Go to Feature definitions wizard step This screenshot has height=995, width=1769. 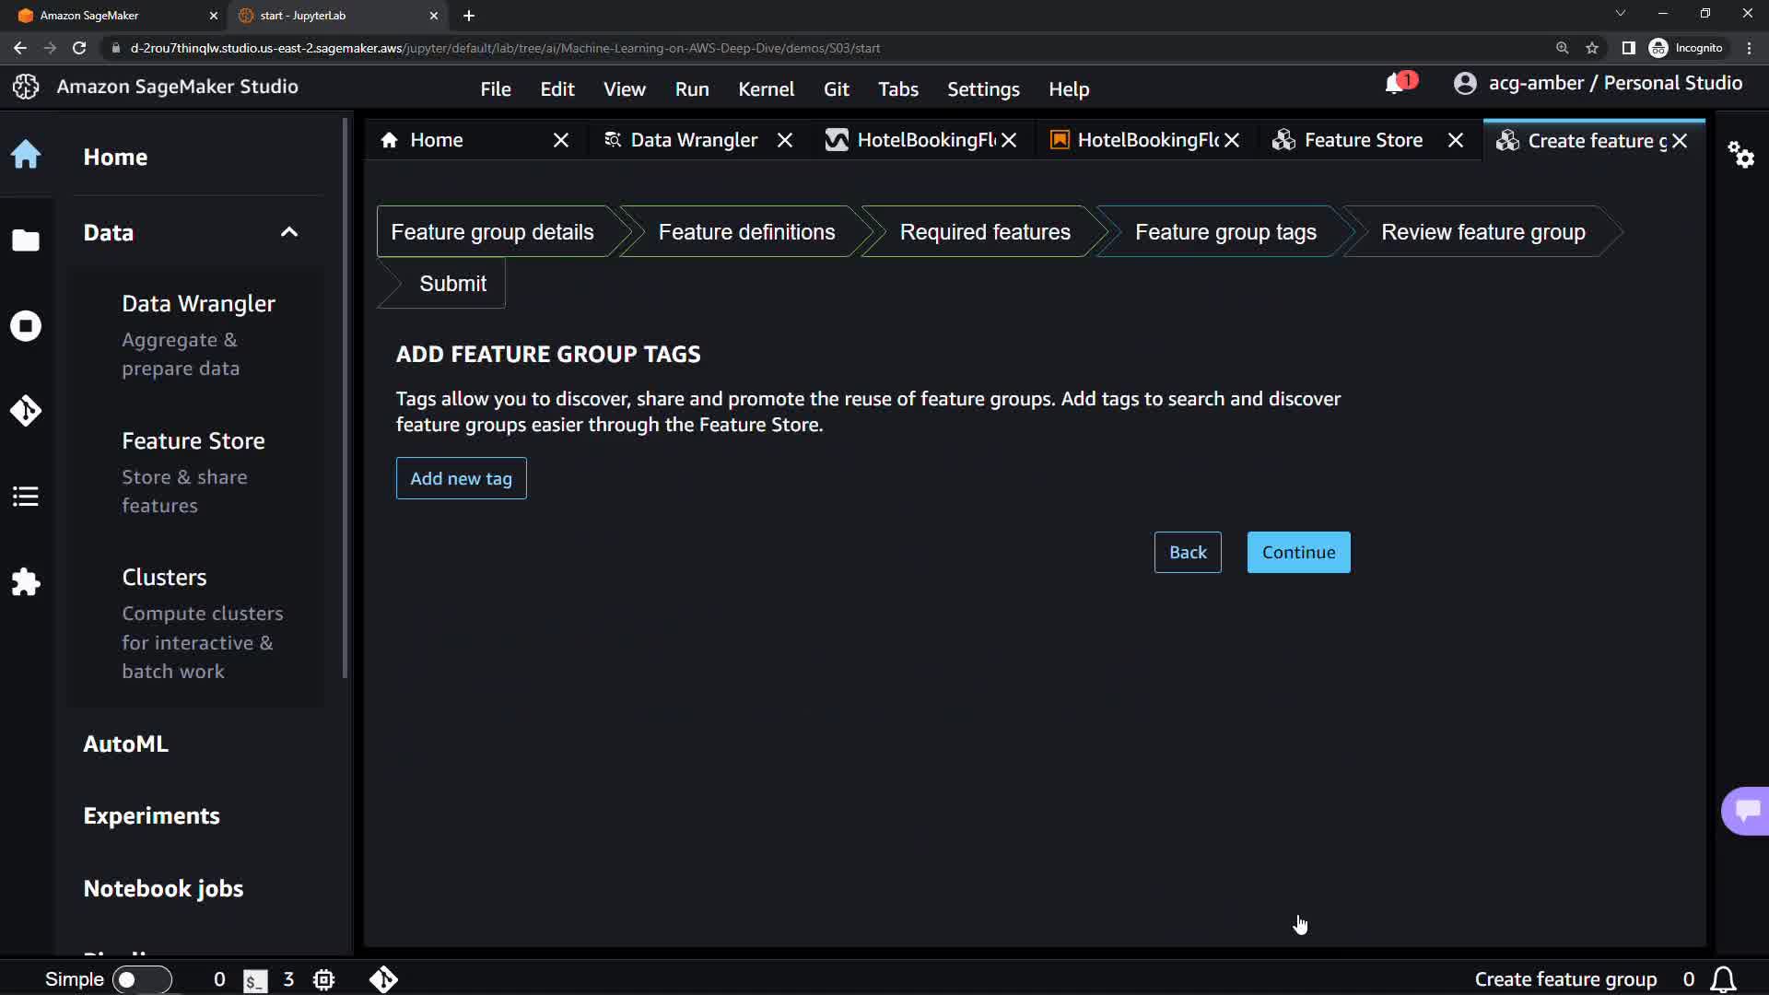[746, 232]
